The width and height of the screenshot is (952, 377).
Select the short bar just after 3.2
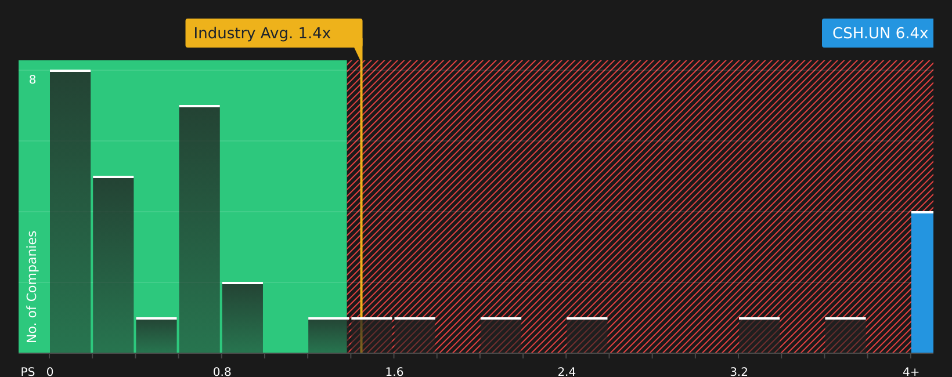[x=759, y=335]
